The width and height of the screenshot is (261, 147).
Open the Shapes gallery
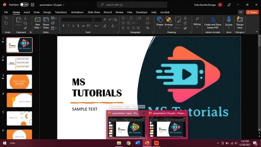pyautogui.click(x=159, y=22)
